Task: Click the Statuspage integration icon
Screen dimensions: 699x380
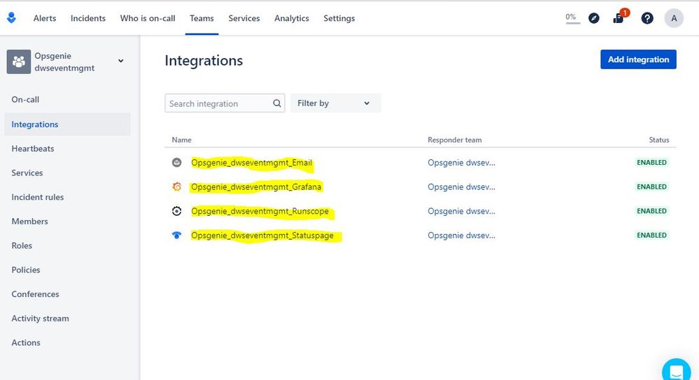Action: (x=177, y=235)
